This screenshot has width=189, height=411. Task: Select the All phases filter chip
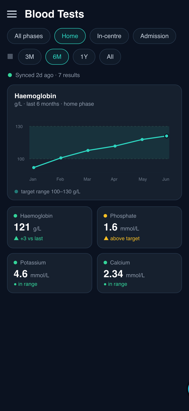29,36
